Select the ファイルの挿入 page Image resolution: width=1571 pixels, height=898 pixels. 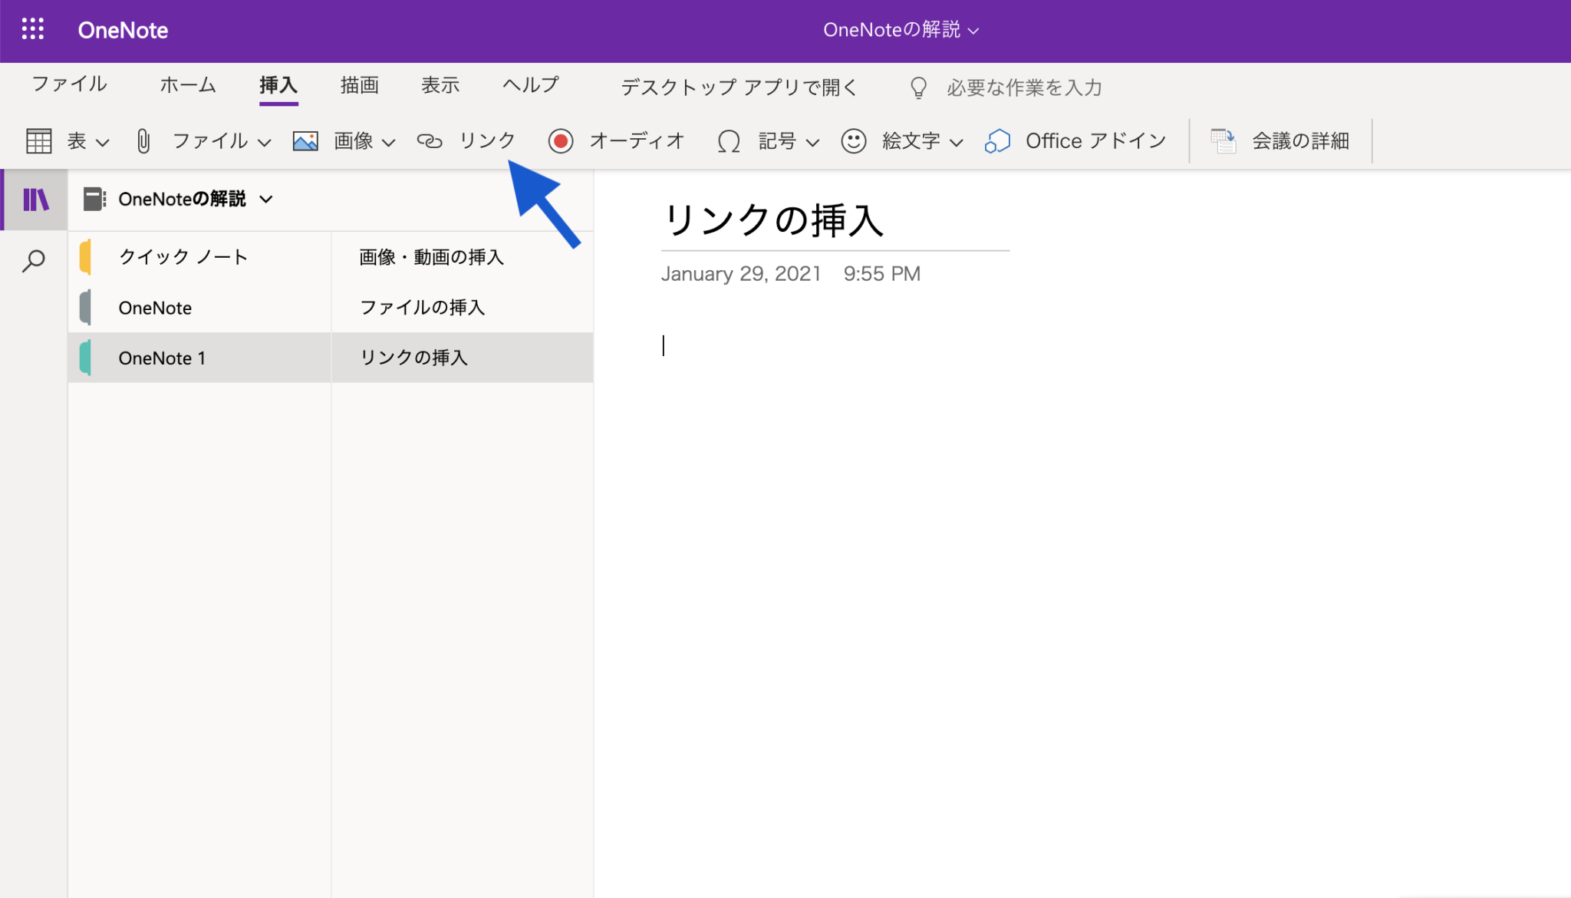coord(422,307)
